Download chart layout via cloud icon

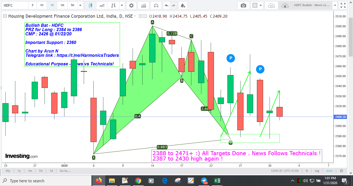pos(271,5)
